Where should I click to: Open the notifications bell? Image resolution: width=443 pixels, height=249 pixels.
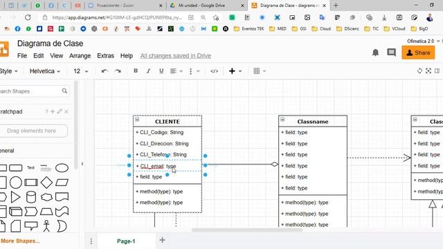pos(375,53)
